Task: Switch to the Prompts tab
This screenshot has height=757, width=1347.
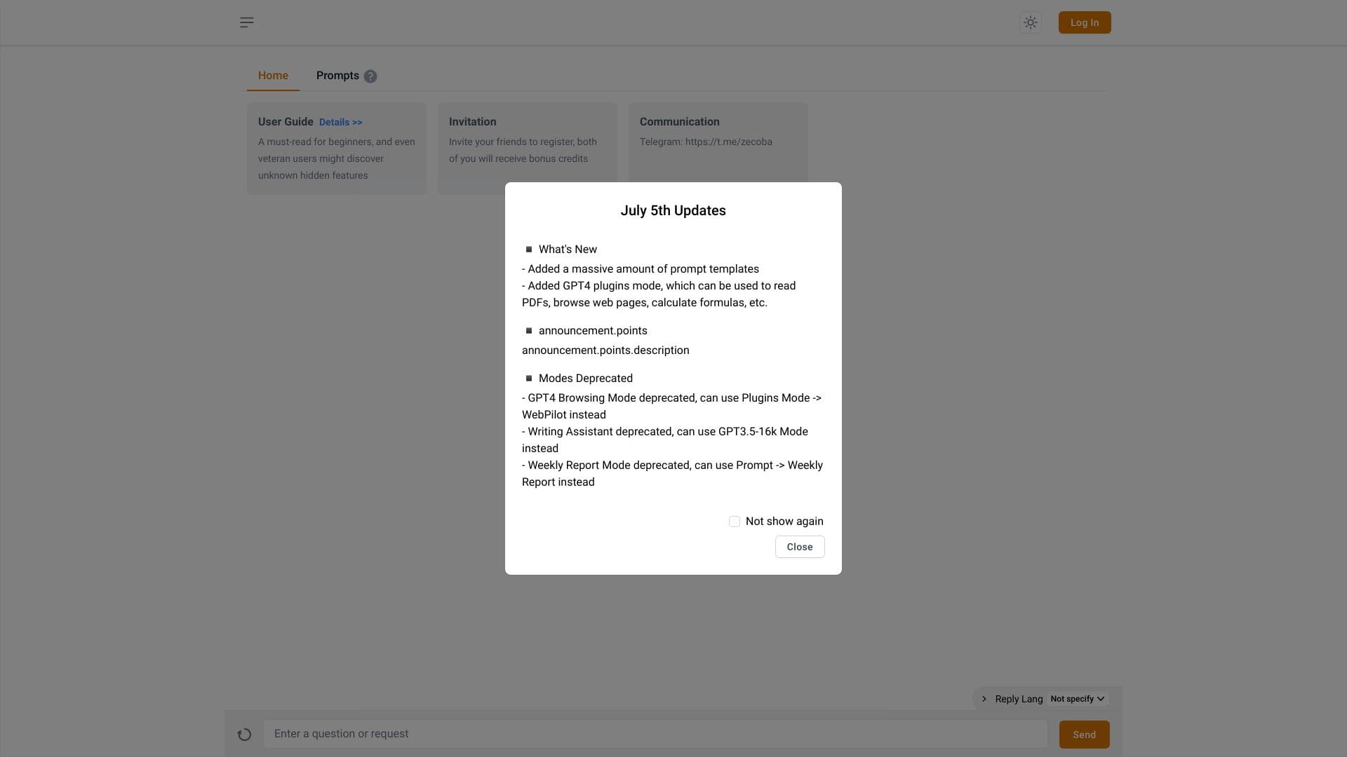Action: click(337, 76)
